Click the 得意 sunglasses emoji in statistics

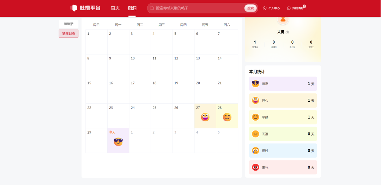click(x=255, y=84)
